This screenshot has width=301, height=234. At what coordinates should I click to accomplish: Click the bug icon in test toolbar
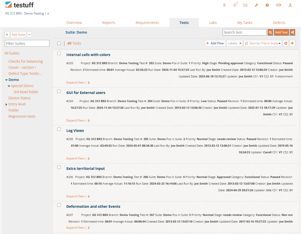(x=292, y=43)
